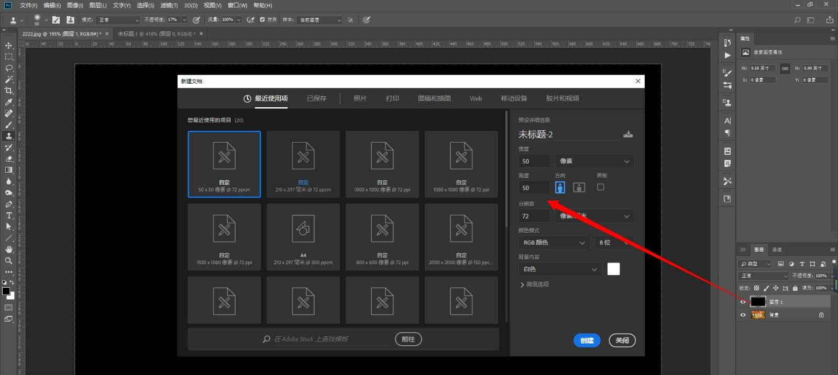
Task: Choose landscape orientation button
Action: tap(579, 187)
